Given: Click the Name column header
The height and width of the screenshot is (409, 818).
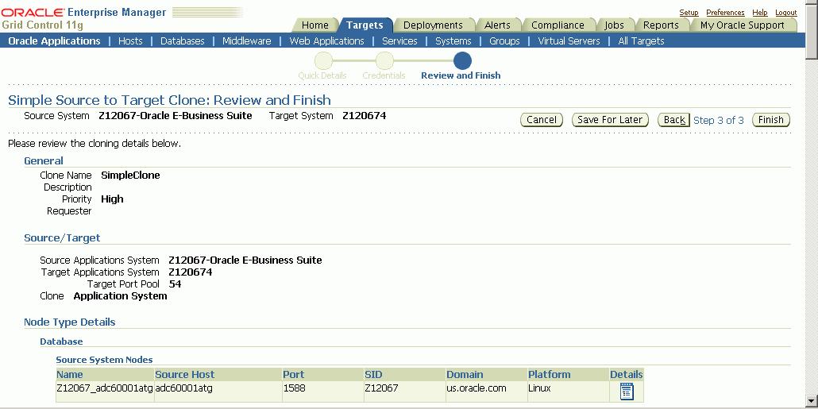Looking at the screenshot, I should click(x=105, y=375).
